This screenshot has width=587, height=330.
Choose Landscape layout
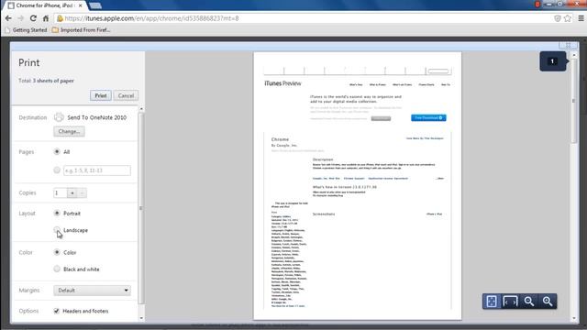click(x=57, y=230)
